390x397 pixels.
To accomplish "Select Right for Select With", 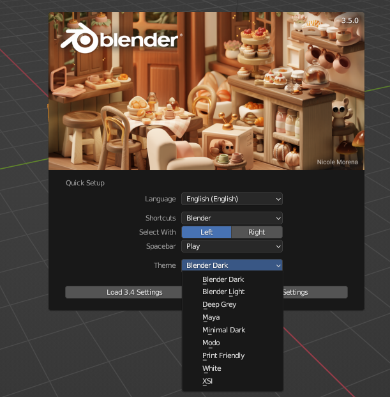I will [x=257, y=232].
